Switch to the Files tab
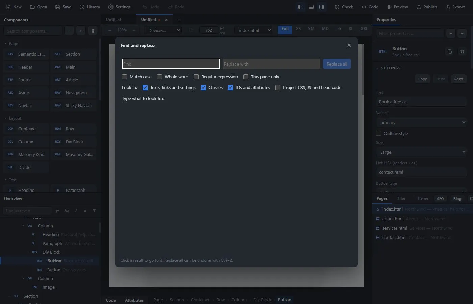This screenshot has height=304, width=473. pyautogui.click(x=401, y=198)
